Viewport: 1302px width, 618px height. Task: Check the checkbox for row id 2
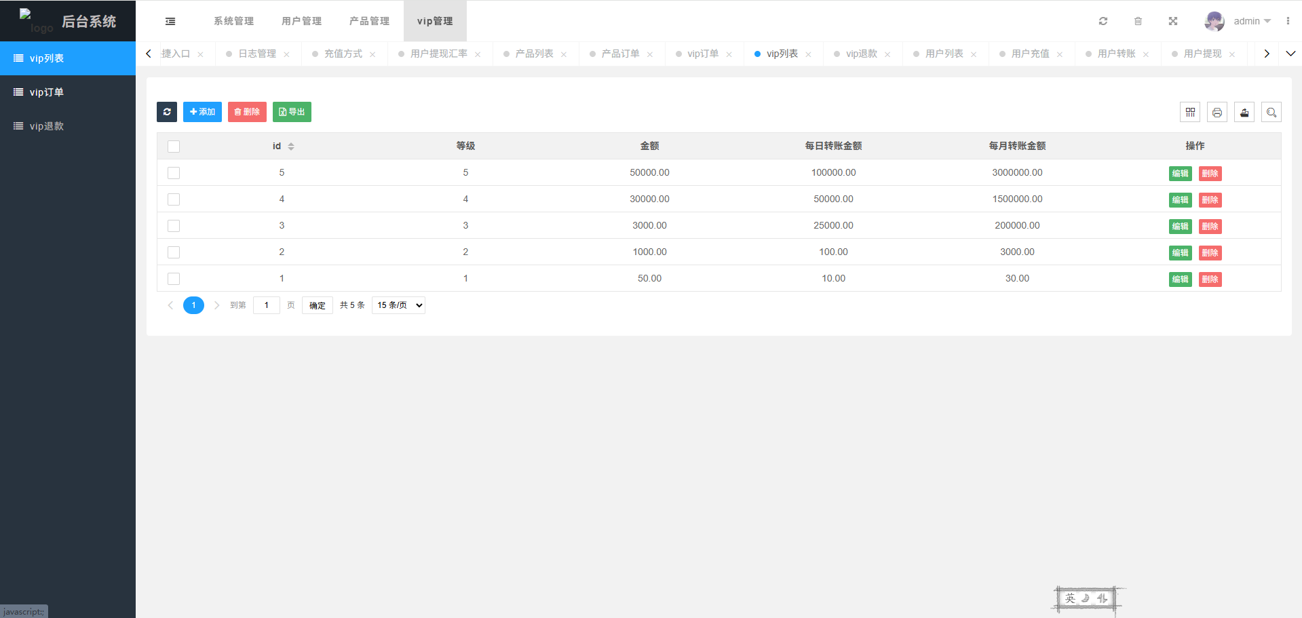pyautogui.click(x=174, y=252)
